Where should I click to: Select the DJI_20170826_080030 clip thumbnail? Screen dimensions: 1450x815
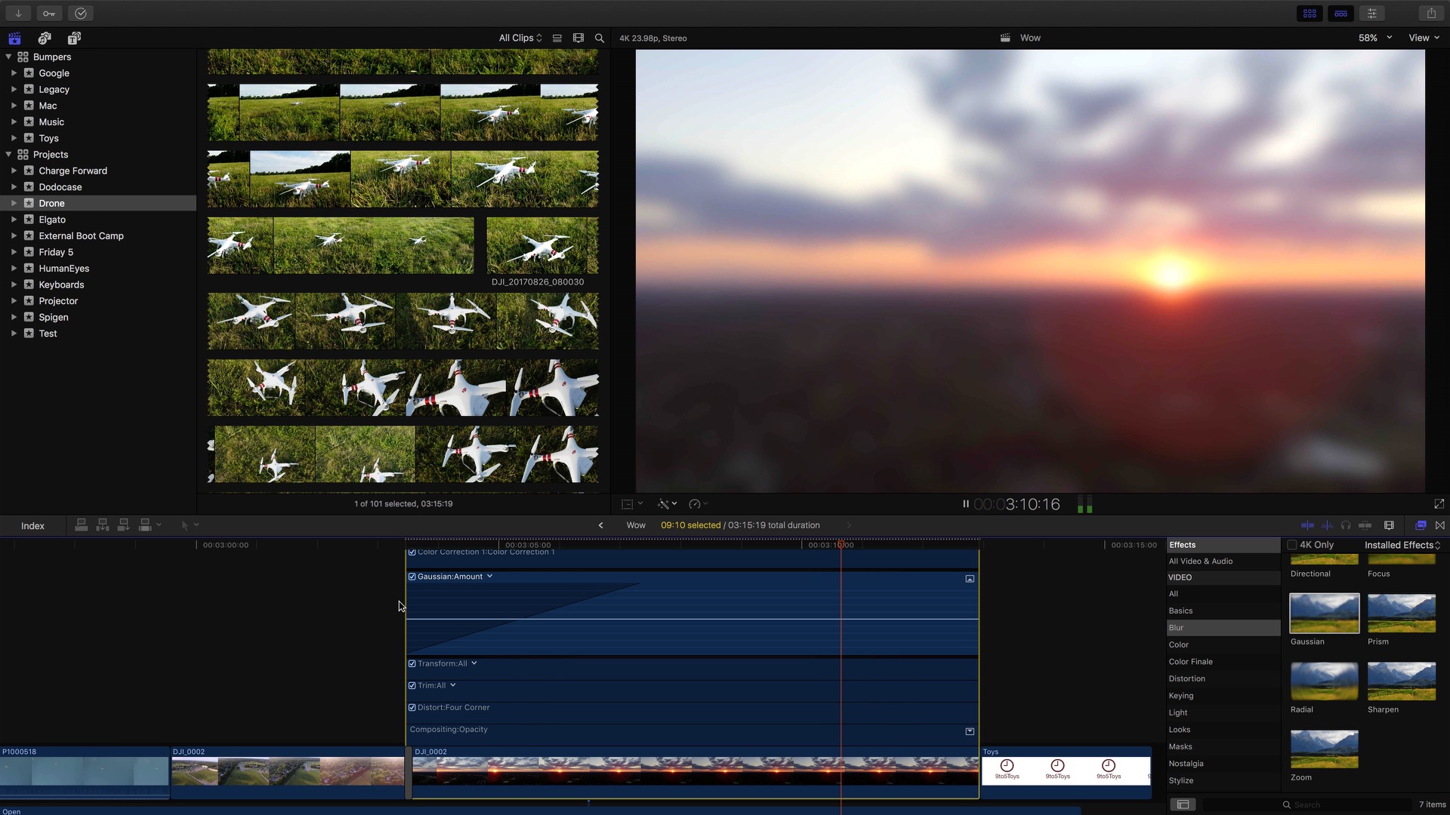(542, 245)
